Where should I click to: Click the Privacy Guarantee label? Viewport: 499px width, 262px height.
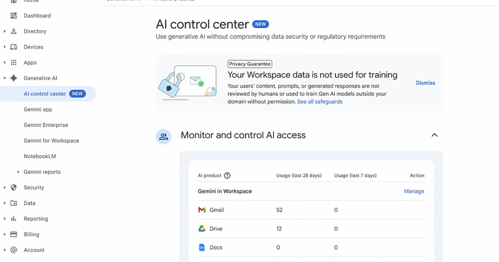250,64
